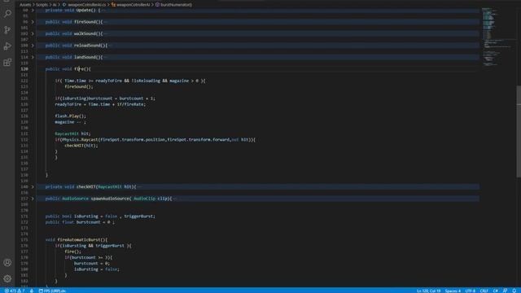Click the feedback icon in status bar
The width and height of the screenshot is (521, 293).
(505, 291)
